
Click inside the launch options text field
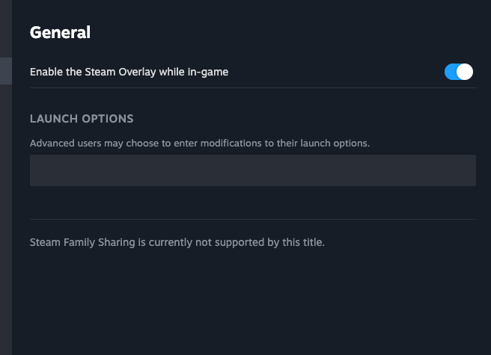pos(252,170)
